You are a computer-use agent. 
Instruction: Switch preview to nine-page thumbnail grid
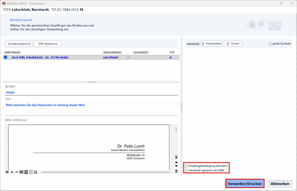tap(35, 172)
